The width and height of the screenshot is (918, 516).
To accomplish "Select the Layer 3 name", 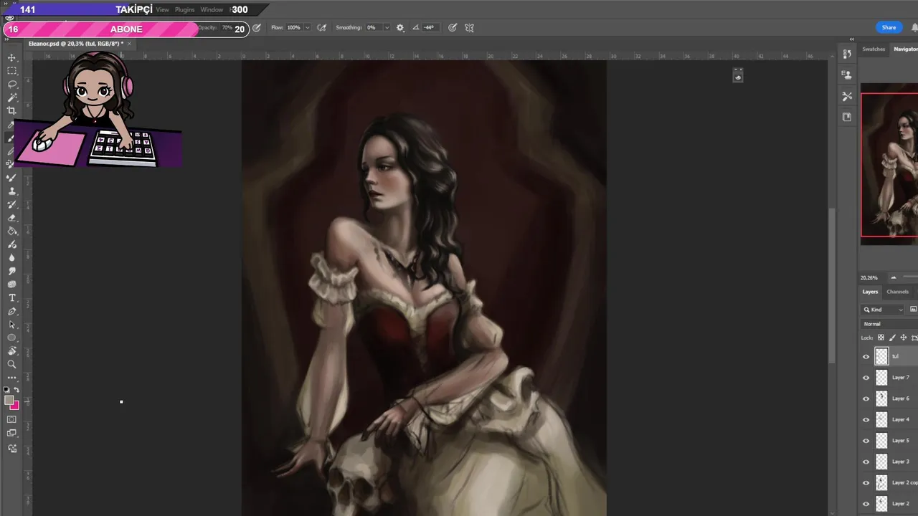I will [901, 462].
